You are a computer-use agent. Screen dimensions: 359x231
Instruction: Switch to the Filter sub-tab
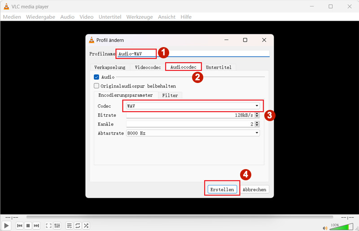(170, 96)
